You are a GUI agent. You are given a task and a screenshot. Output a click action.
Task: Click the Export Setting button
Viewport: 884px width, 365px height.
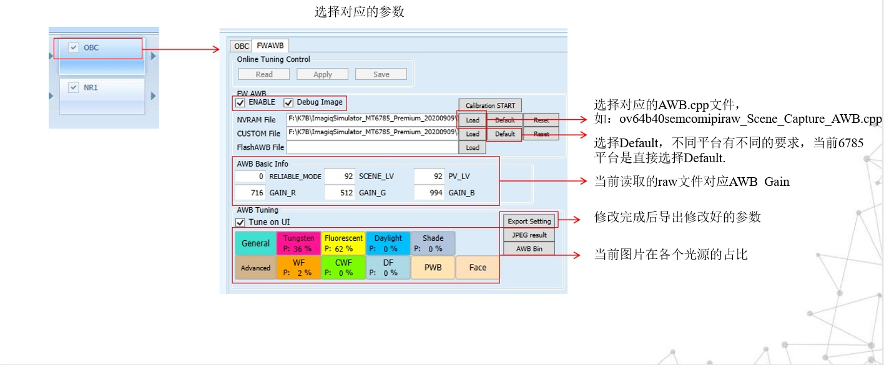529,220
